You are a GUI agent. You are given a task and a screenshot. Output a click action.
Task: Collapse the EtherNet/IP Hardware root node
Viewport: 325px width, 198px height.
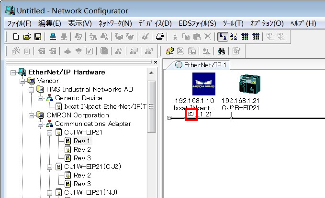(13, 73)
